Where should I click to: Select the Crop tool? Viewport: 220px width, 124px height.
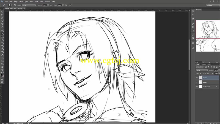pyautogui.click(x=2, y=24)
